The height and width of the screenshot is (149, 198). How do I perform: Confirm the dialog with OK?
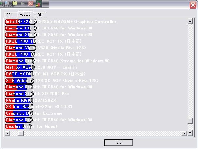(119, 142)
